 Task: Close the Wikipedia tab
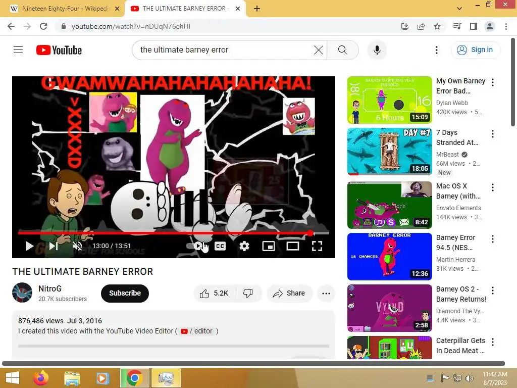click(x=117, y=9)
